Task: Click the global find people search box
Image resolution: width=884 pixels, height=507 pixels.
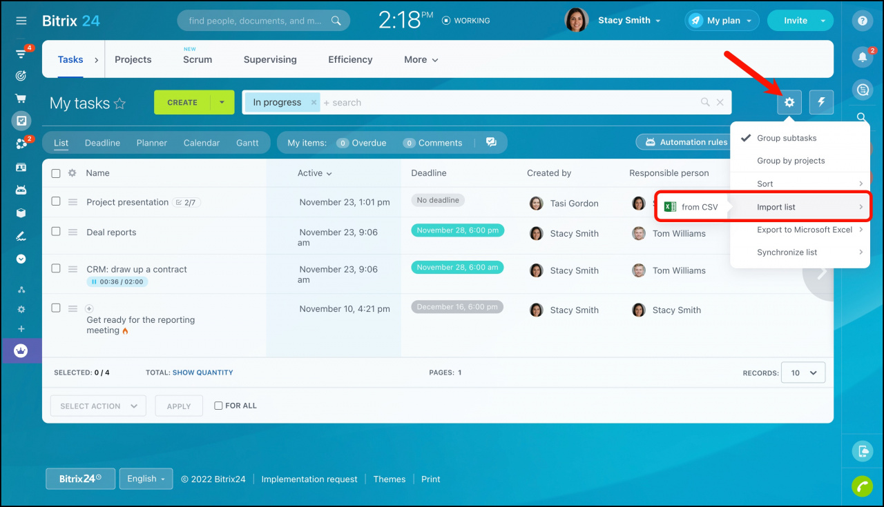Action: (x=264, y=21)
